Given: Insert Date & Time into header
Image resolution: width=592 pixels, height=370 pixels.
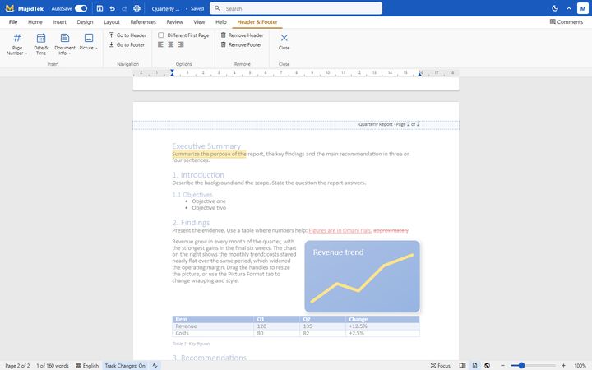Looking at the screenshot, I should coord(41,44).
